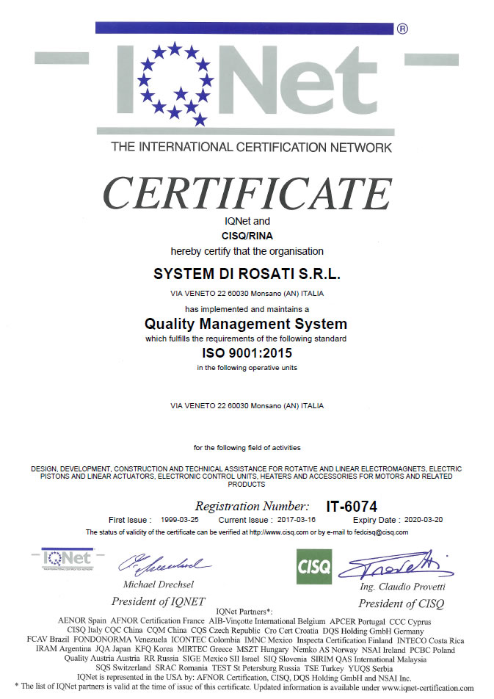Click partner 'FONDONORMA Venezuela'
The image size is (494, 699).
(120, 640)
